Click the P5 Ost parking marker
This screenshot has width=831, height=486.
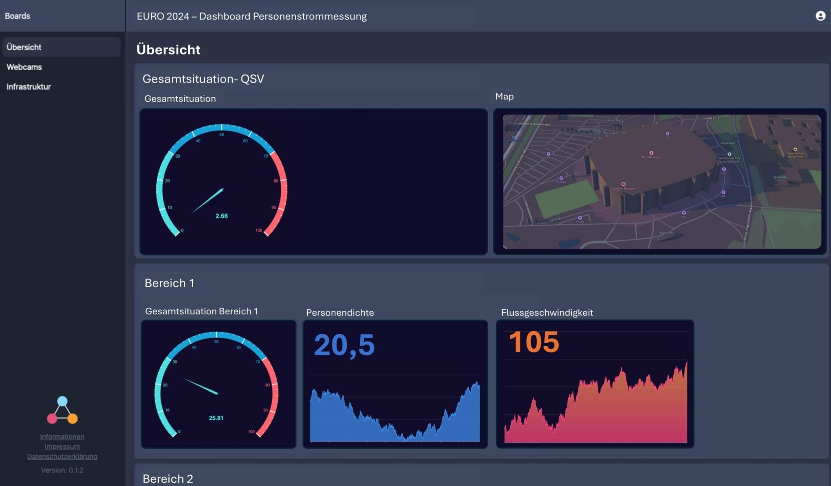click(x=580, y=218)
